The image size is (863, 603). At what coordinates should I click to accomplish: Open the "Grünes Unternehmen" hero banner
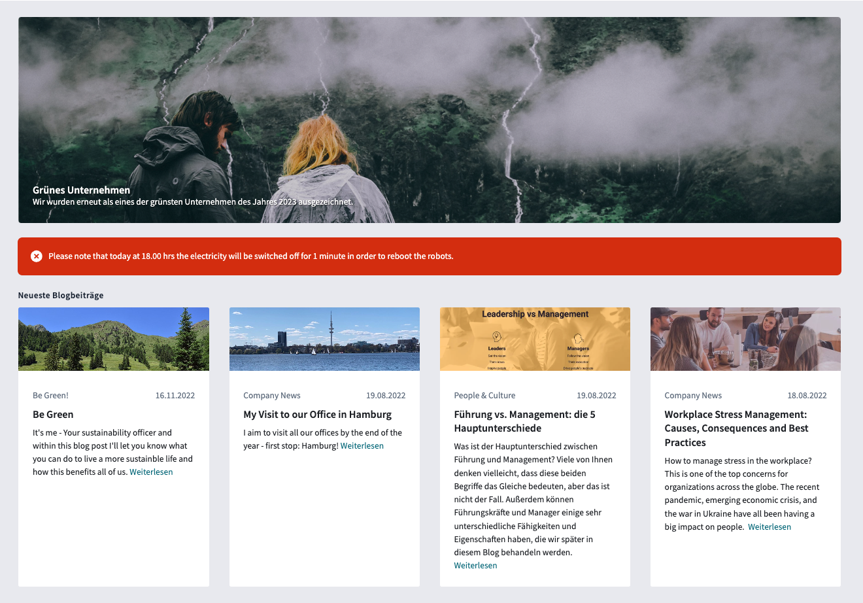(81, 190)
